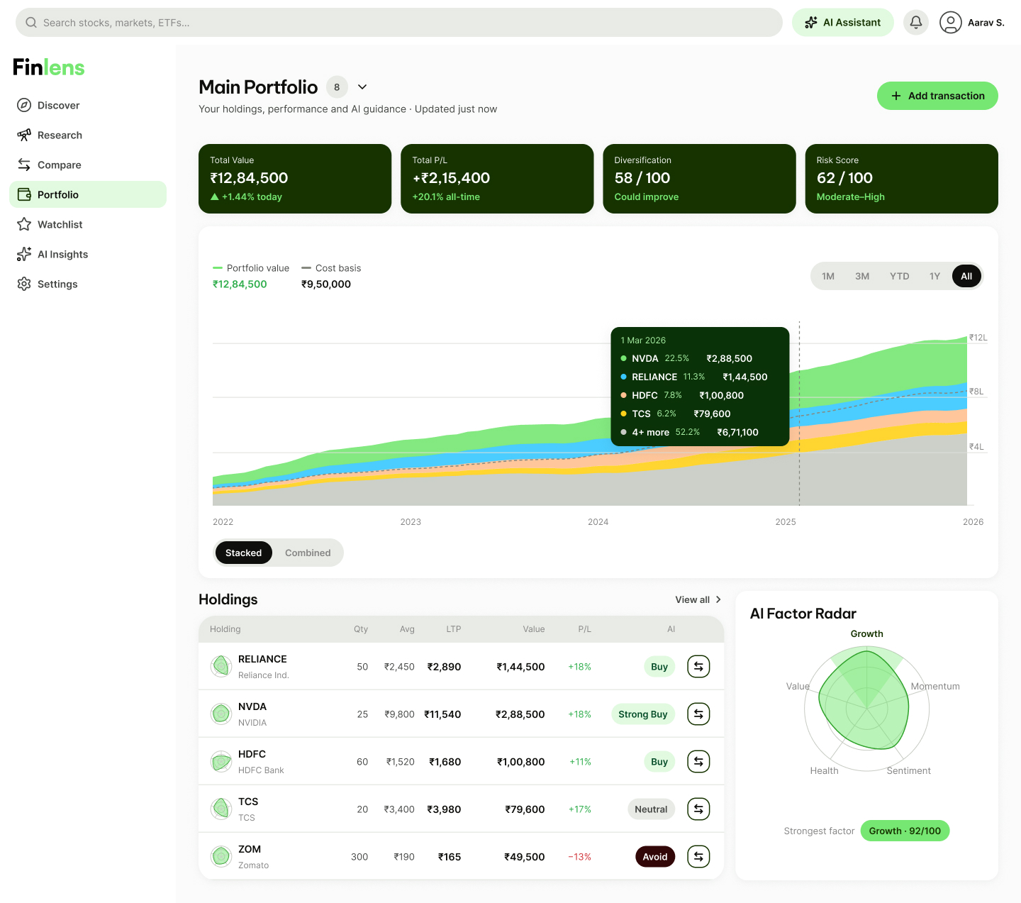Image resolution: width=1021 pixels, height=903 pixels.
Task: Click the compare icon in NVDA row
Action: [698, 714]
